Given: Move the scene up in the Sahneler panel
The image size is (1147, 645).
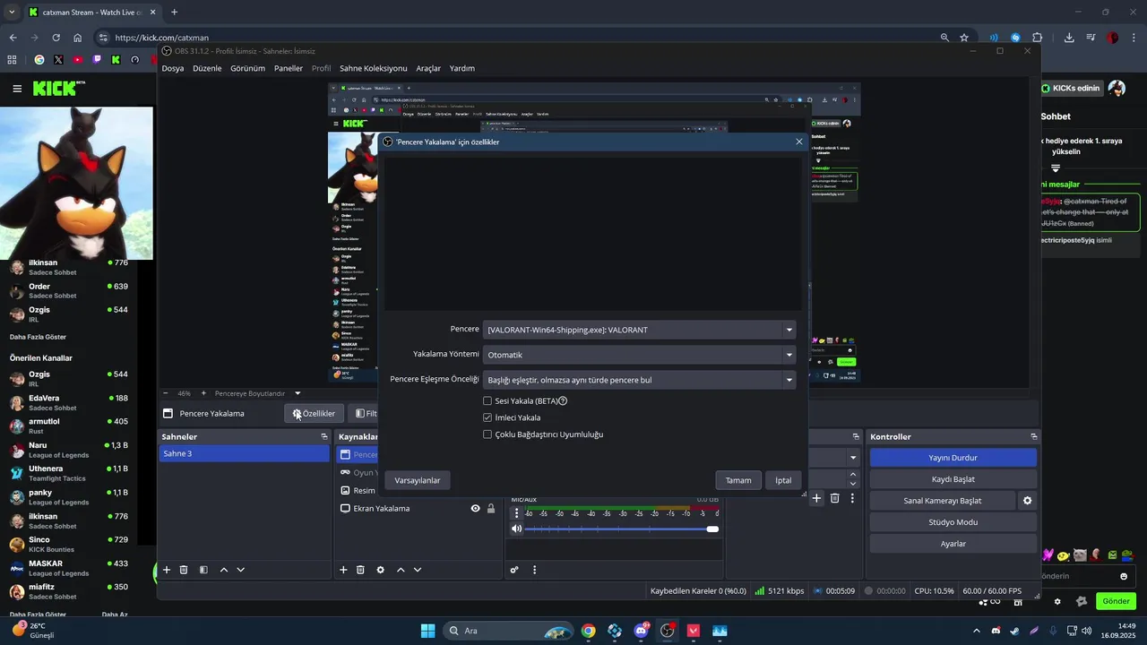Looking at the screenshot, I should 224,570.
